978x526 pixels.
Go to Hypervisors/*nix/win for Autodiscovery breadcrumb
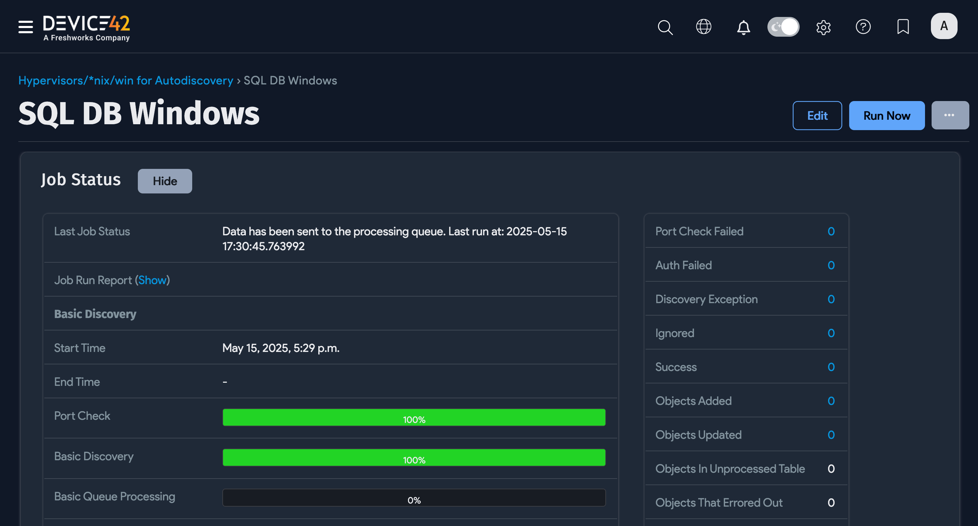(x=126, y=80)
